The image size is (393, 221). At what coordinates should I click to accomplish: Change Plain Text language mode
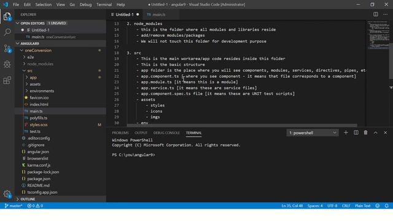pyautogui.click(x=363, y=206)
